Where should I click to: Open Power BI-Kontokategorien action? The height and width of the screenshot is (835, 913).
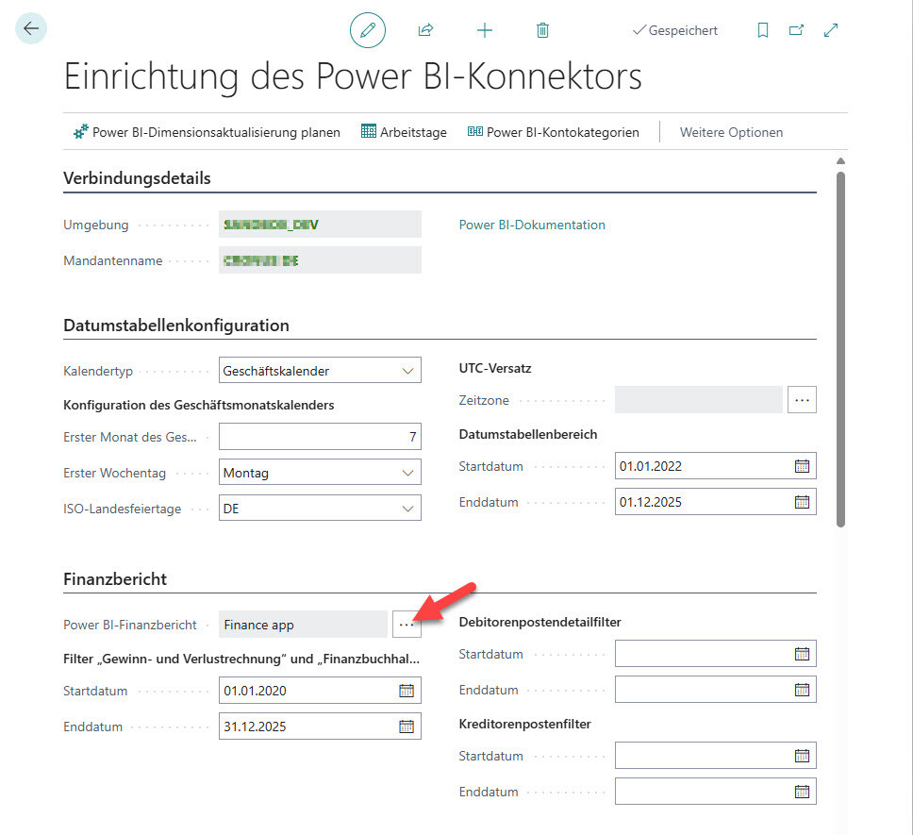coord(553,132)
